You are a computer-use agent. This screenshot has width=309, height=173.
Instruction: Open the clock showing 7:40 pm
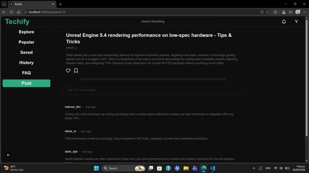click(x=299, y=168)
